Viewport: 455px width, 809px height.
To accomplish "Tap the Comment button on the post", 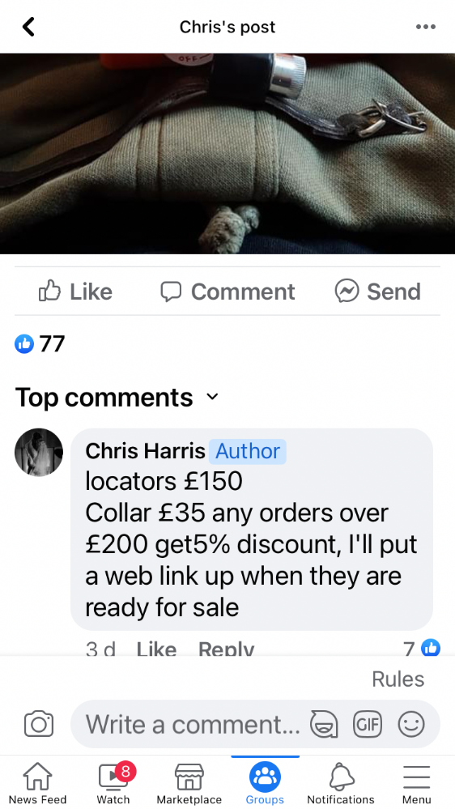I will click(227, 292).
